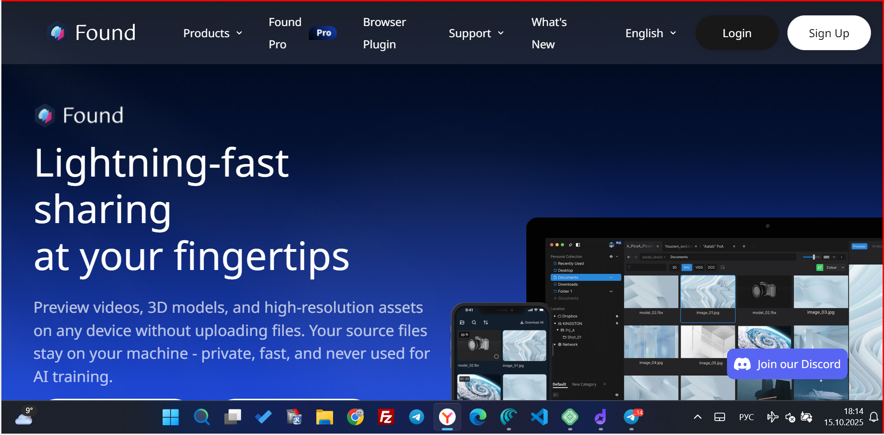The image size is (884, 435).
Task: Open Microsoft Edge from the taskbar
Action: pos(478,417)
